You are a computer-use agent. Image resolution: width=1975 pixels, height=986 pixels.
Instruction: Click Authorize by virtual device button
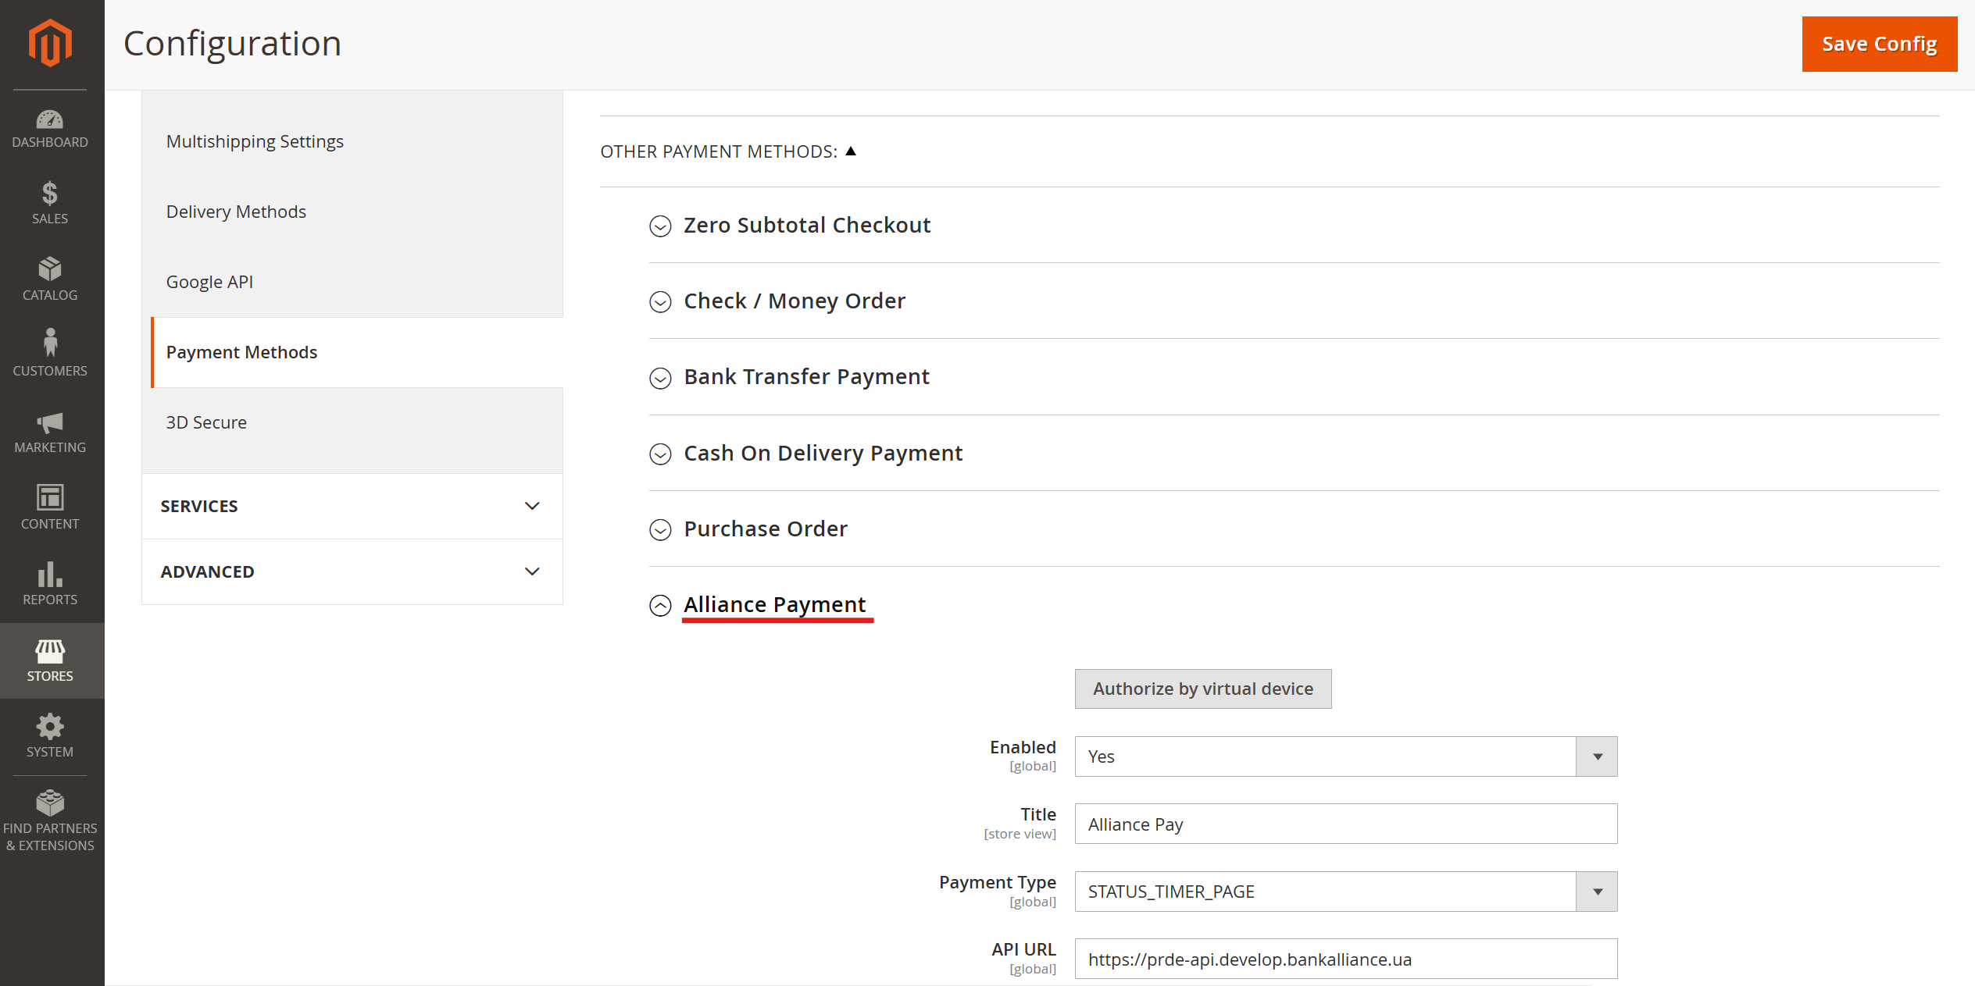tap(1202, 689)
